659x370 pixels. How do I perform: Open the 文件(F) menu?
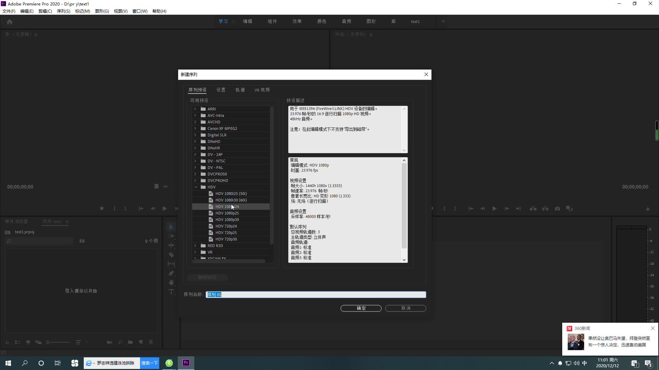coord(9,11)
